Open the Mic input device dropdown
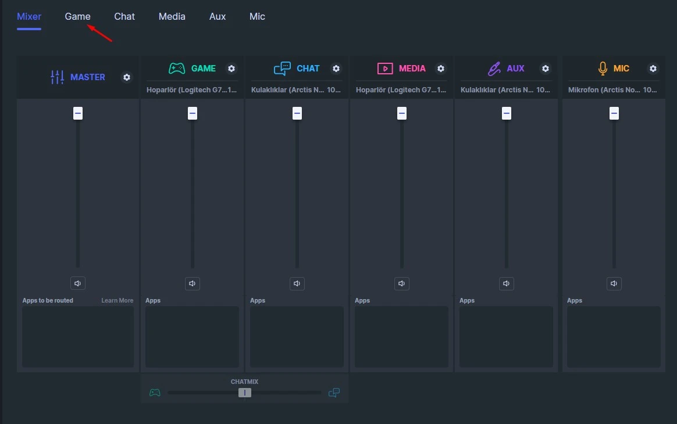 tap(613, 89)
